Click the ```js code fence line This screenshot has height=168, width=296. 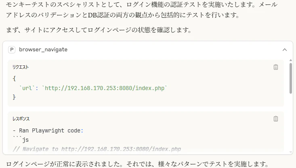click(21, 140)
